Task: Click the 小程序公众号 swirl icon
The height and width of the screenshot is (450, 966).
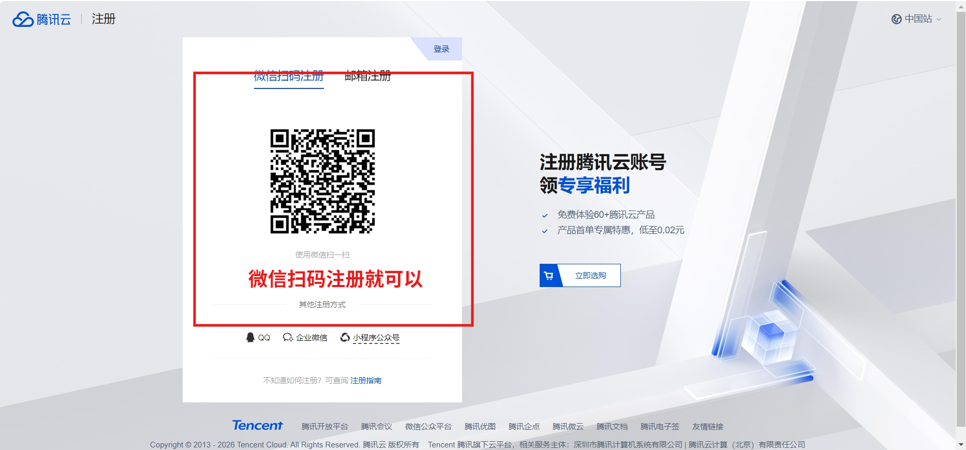Action: click(x=345, y=338)
